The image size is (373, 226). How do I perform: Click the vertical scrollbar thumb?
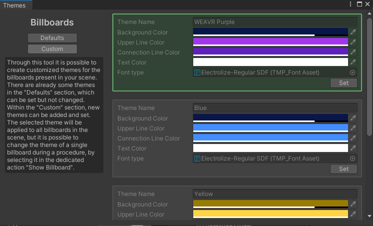click(370, 76)
